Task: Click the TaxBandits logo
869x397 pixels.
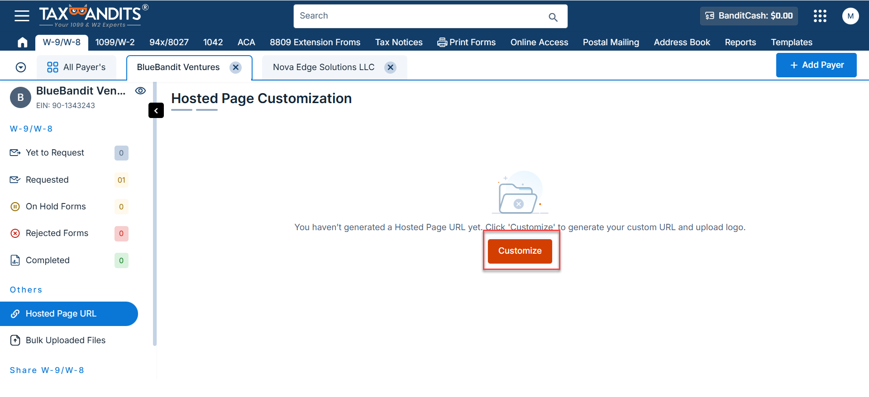Action: pos(93,16)
